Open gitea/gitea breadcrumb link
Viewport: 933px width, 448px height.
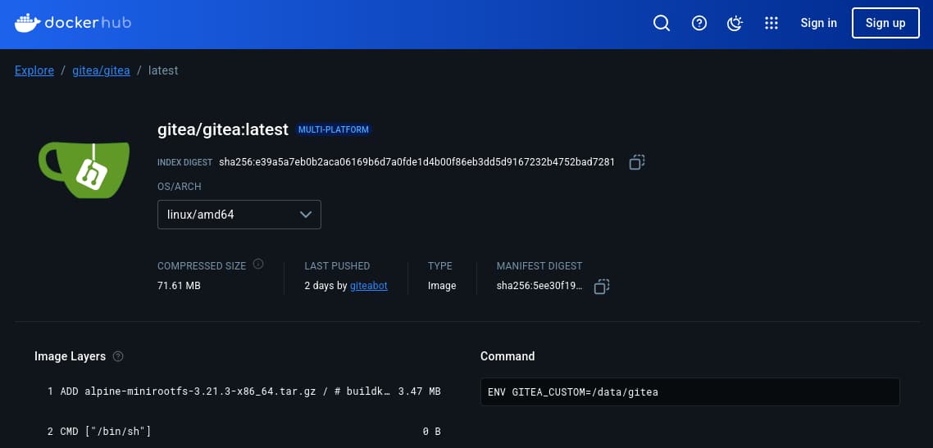pyautogui.click(x=101, y=70)
